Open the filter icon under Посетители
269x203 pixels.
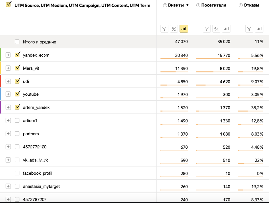point(207,29)
